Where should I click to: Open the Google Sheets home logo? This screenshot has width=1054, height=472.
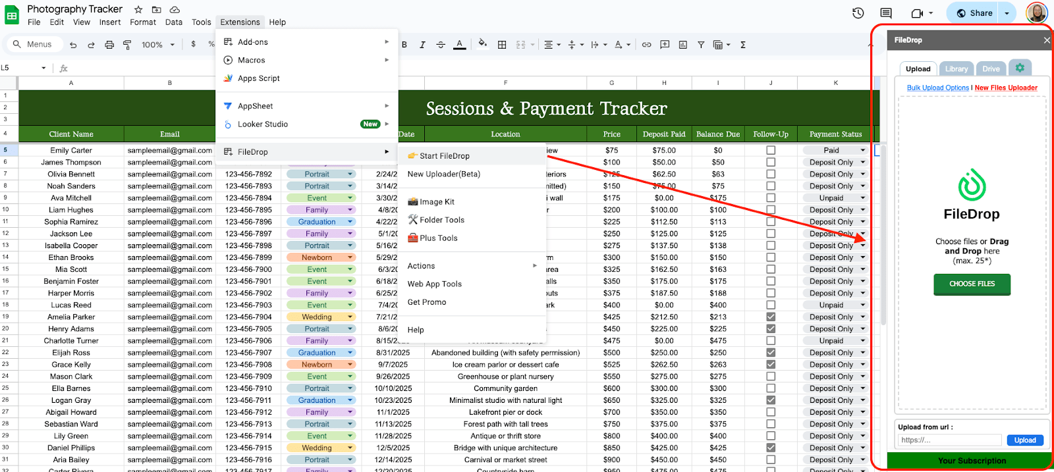pyautogui.click(x=12, y=14)
